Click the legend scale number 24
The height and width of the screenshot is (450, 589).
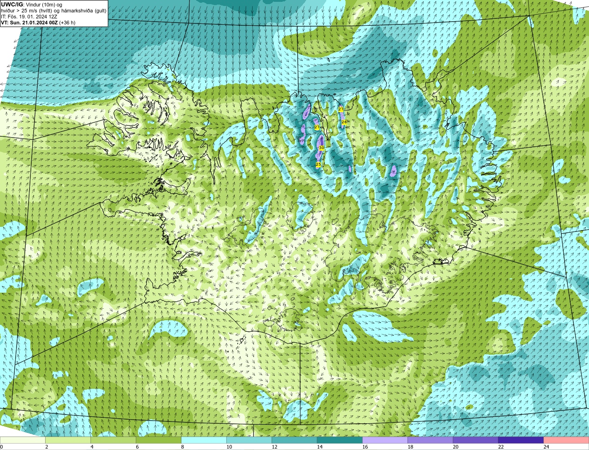[x=546, y=447]
